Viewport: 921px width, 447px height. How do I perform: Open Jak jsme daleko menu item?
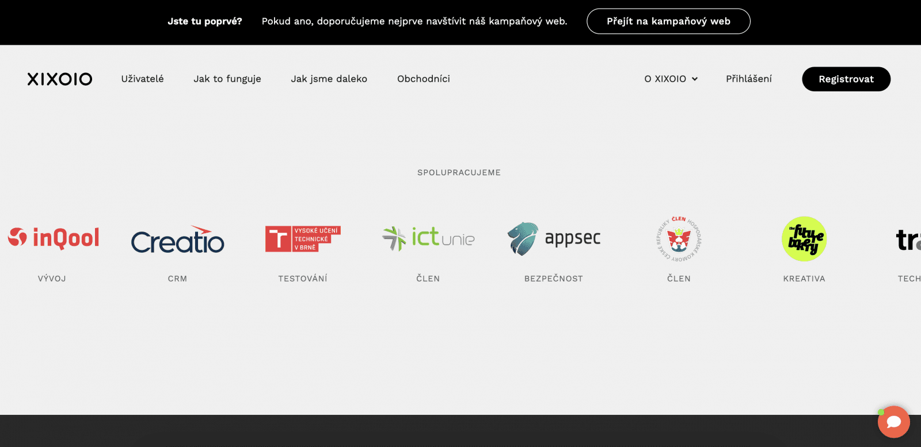[329, 79]
